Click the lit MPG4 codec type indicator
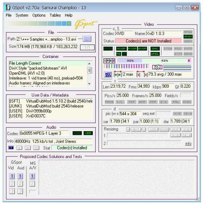203x204 pixels. [188, 37]
